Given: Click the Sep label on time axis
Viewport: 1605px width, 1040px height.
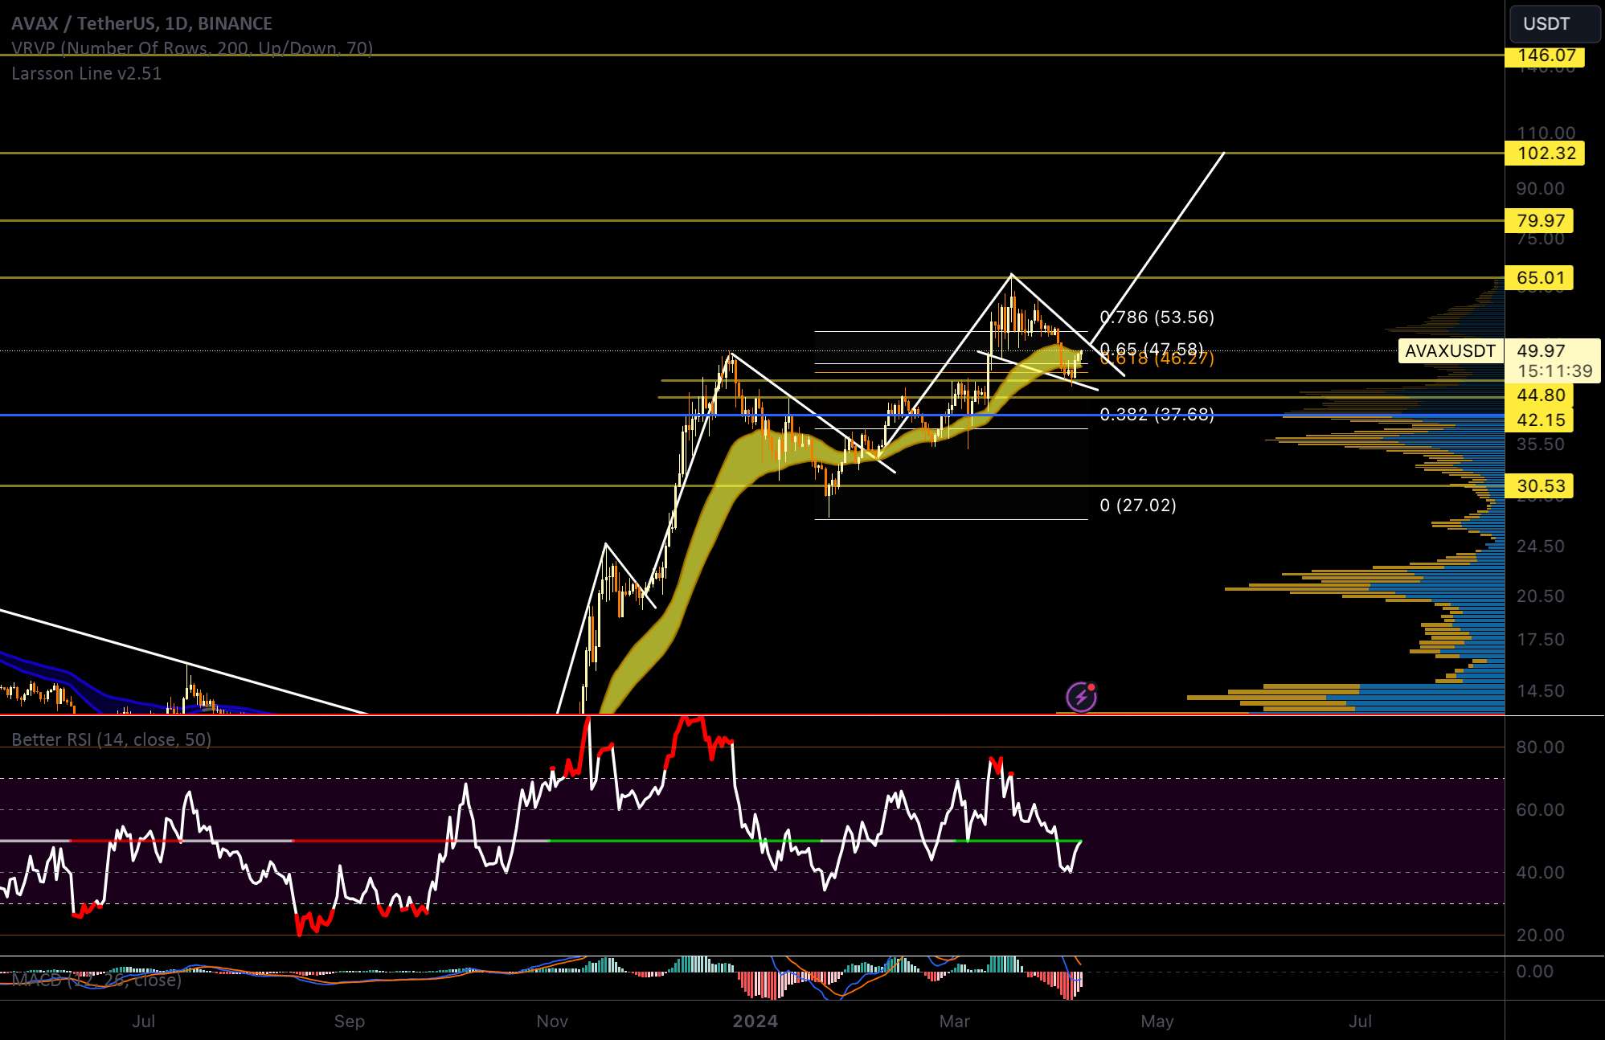Looking at the screenshot, I should (350, 1022).
